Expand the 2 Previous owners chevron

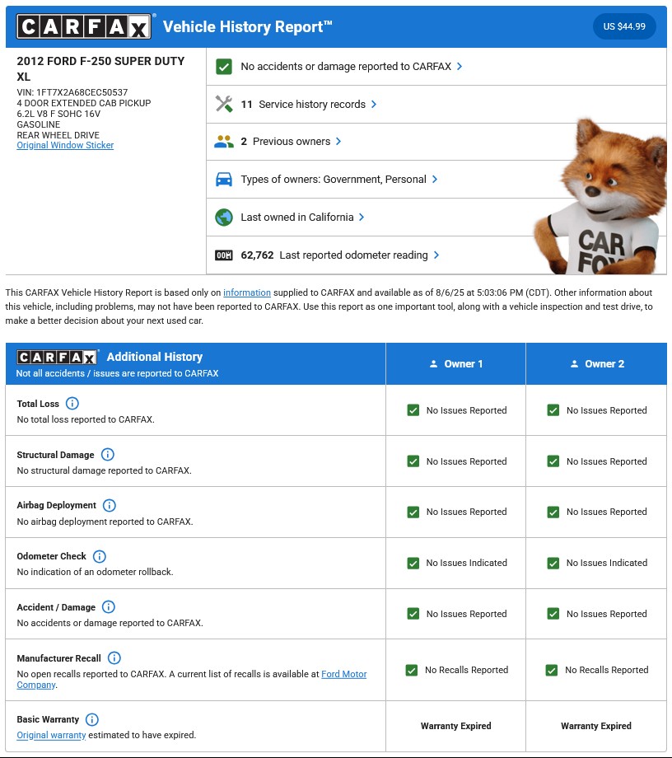(x=338, y=142)
